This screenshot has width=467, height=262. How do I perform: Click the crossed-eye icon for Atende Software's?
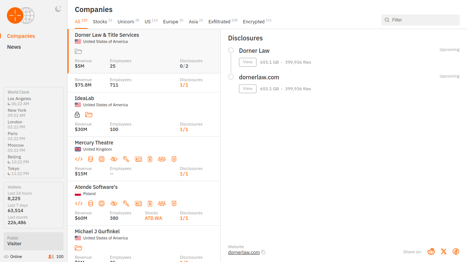point(114,203)
